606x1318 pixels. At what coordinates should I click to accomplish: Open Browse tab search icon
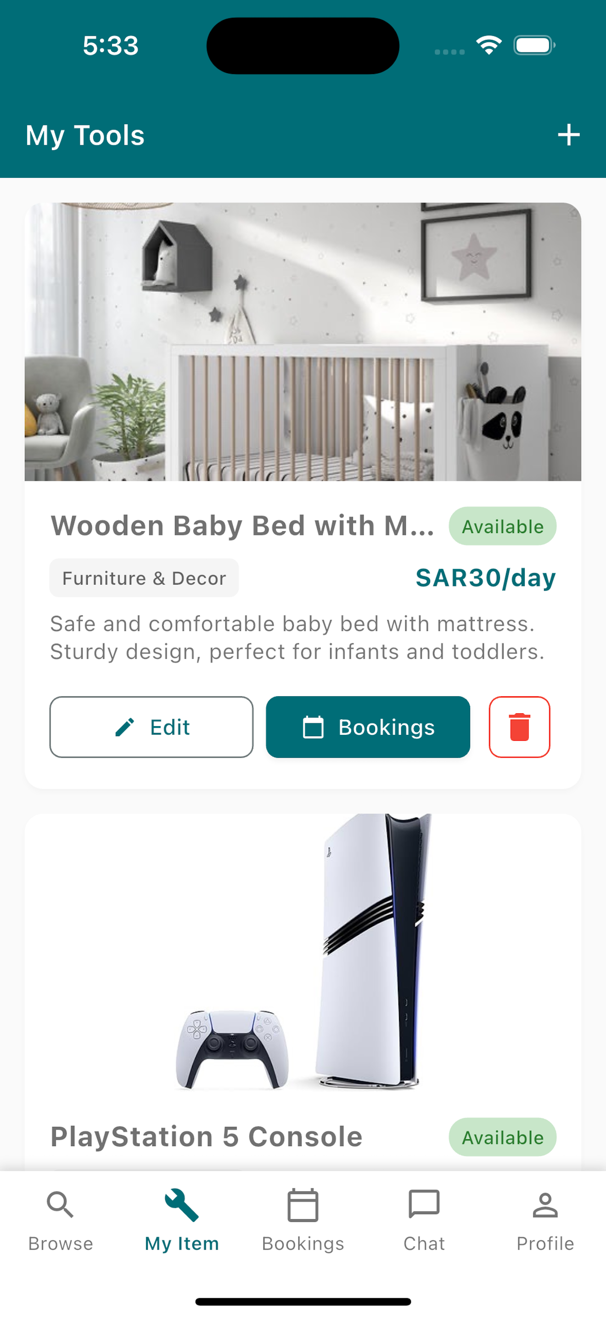60,1205
